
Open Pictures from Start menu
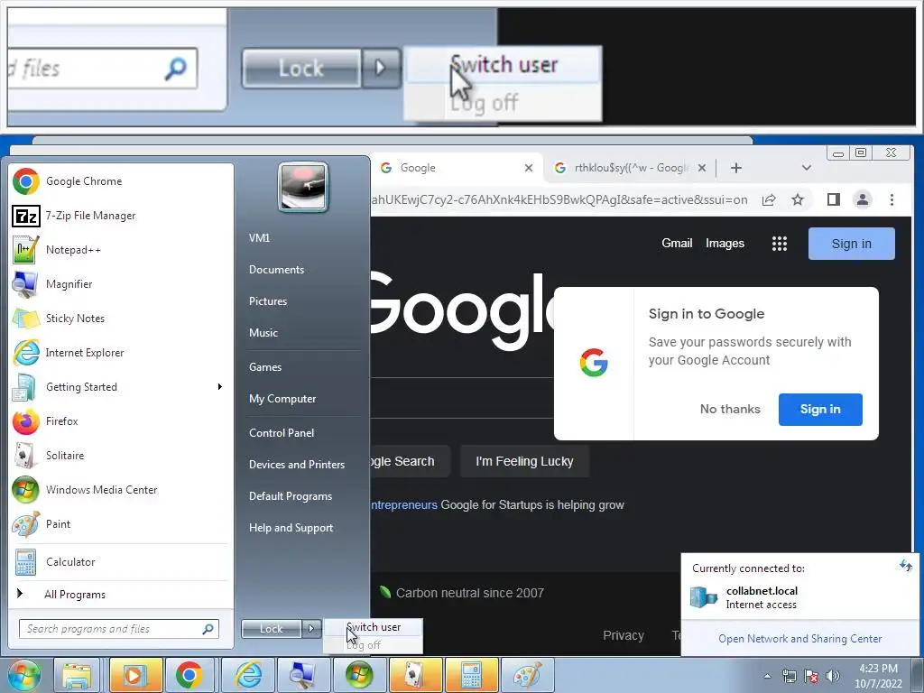[x=268, y=301]
